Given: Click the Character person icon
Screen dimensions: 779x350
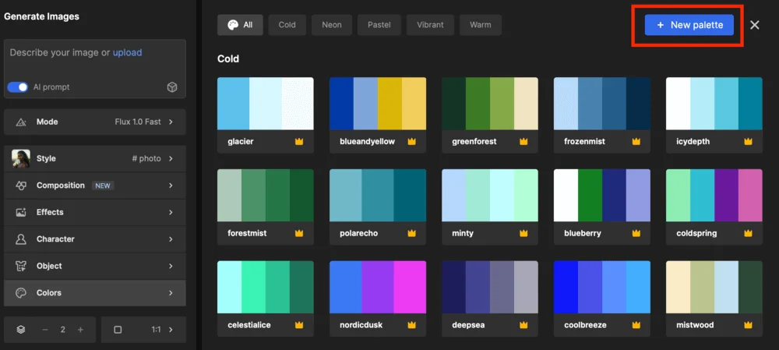Looking at the screenshot, I should pos(21,239).
